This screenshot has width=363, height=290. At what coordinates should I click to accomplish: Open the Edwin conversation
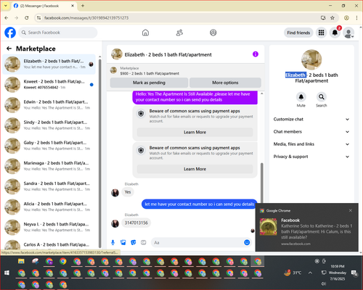[49, 105]
